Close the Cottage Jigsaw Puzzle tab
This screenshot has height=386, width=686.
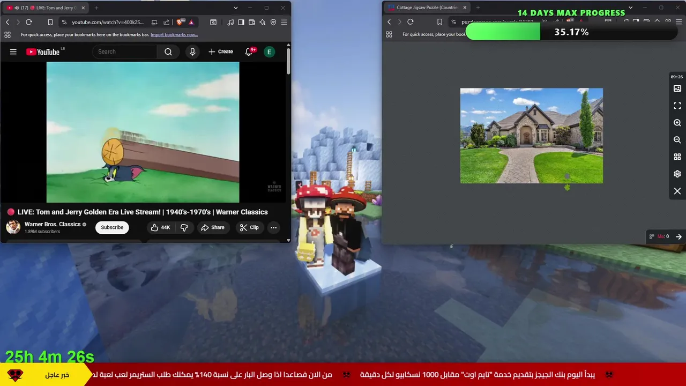pos(465,8)
